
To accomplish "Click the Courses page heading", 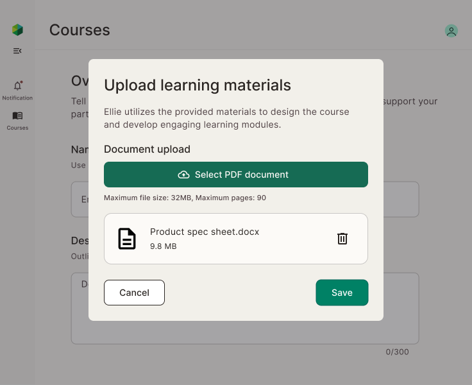I will [x=80, y=30].
